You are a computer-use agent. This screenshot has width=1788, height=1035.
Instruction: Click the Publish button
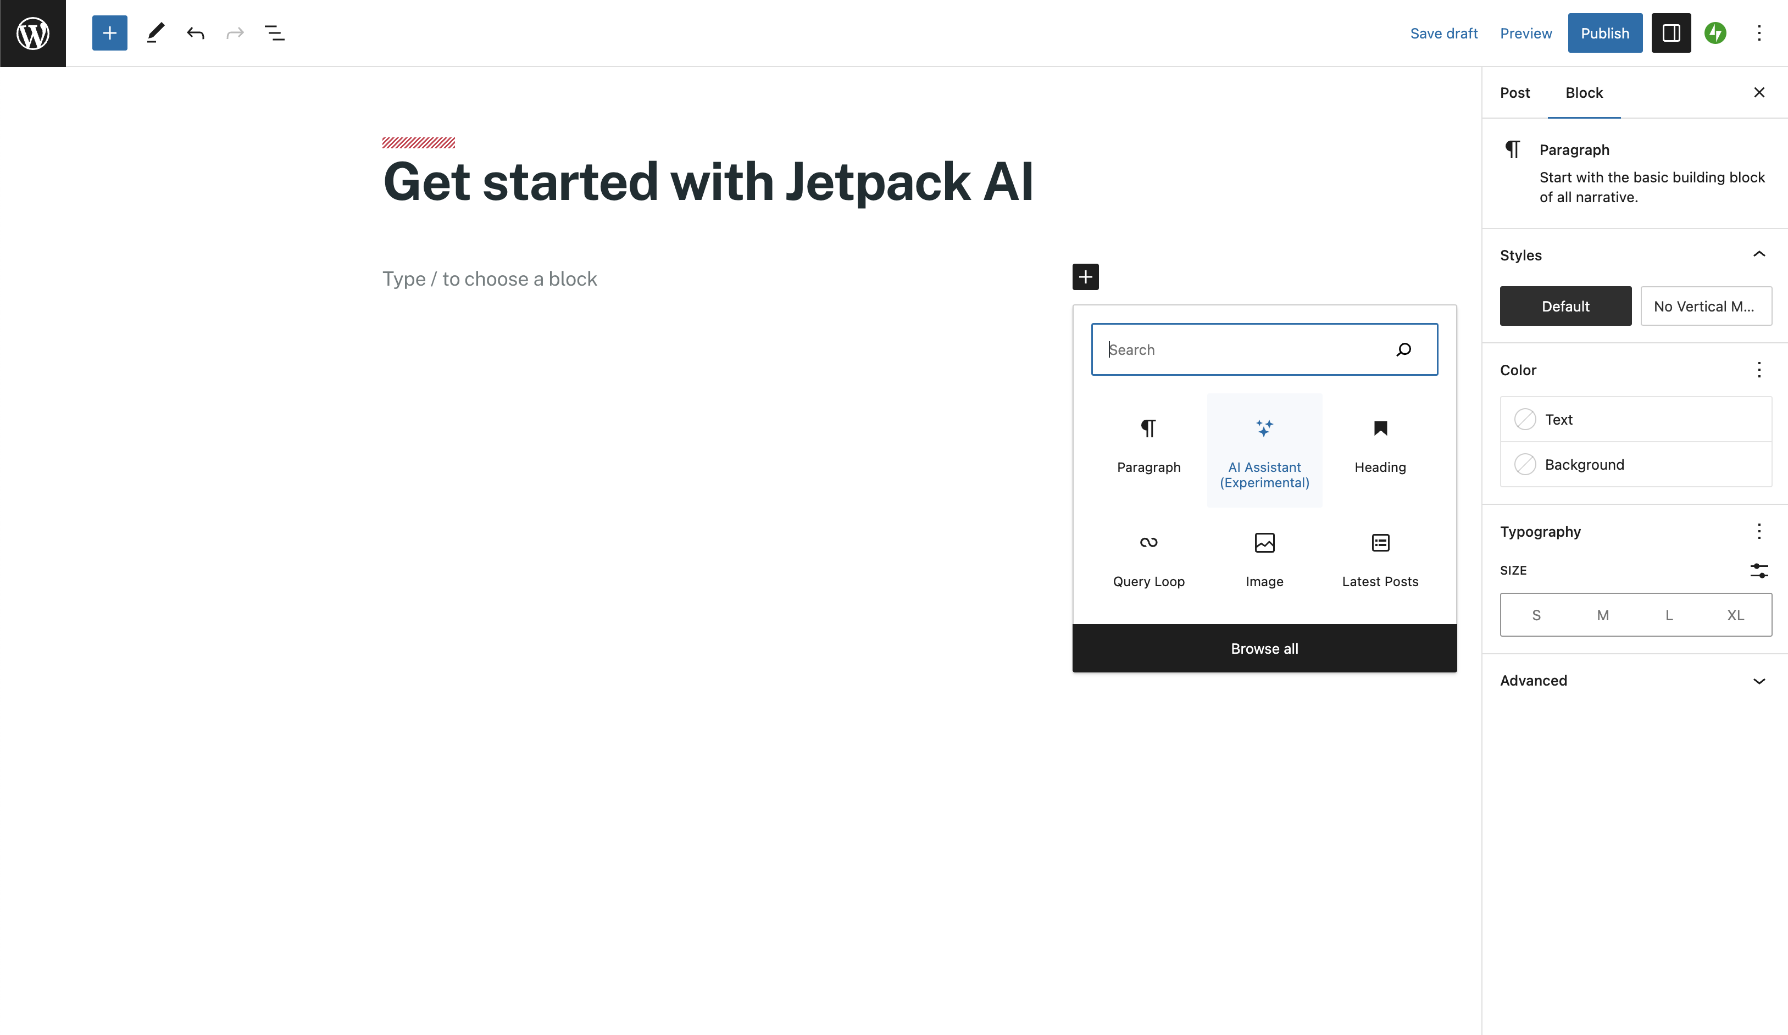click(1604, 32)
